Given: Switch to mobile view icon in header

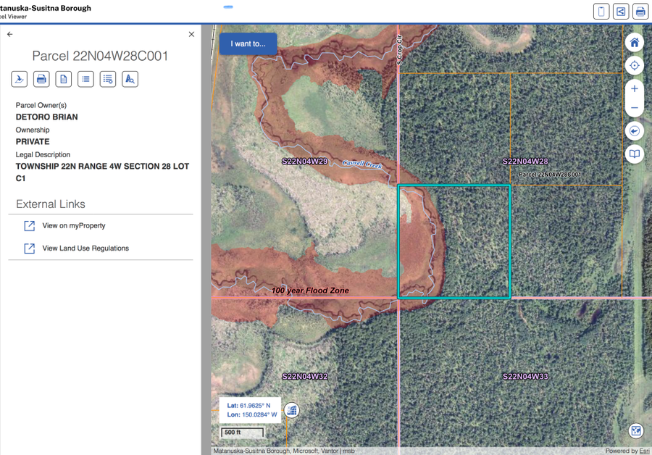Looking at the screenshot, I should 601,12.
